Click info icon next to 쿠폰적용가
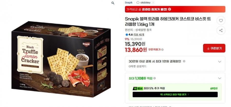 [162, 50]
